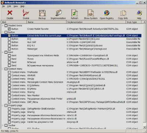Image resolution: width=147 pixels, height=133 pixels.
Task: Select the ICQLiteMenu row
Action: tap(71, 85)
